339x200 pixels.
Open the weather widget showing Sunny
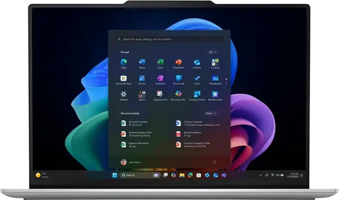tap(42, 175)
